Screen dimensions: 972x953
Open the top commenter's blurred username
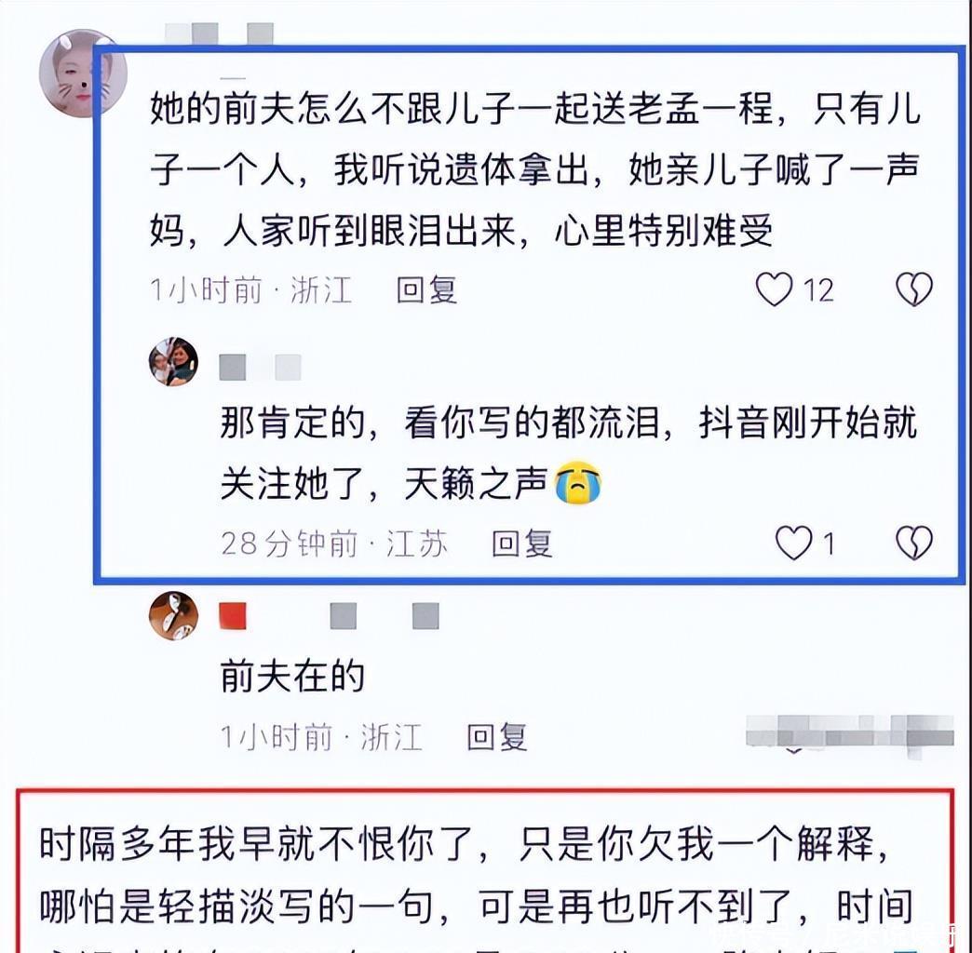coord(220,34)
